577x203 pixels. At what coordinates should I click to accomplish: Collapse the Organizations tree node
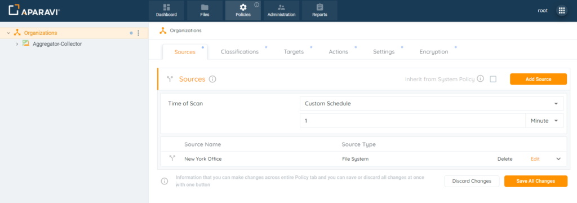pyautogui.click(x=8, y=33)
